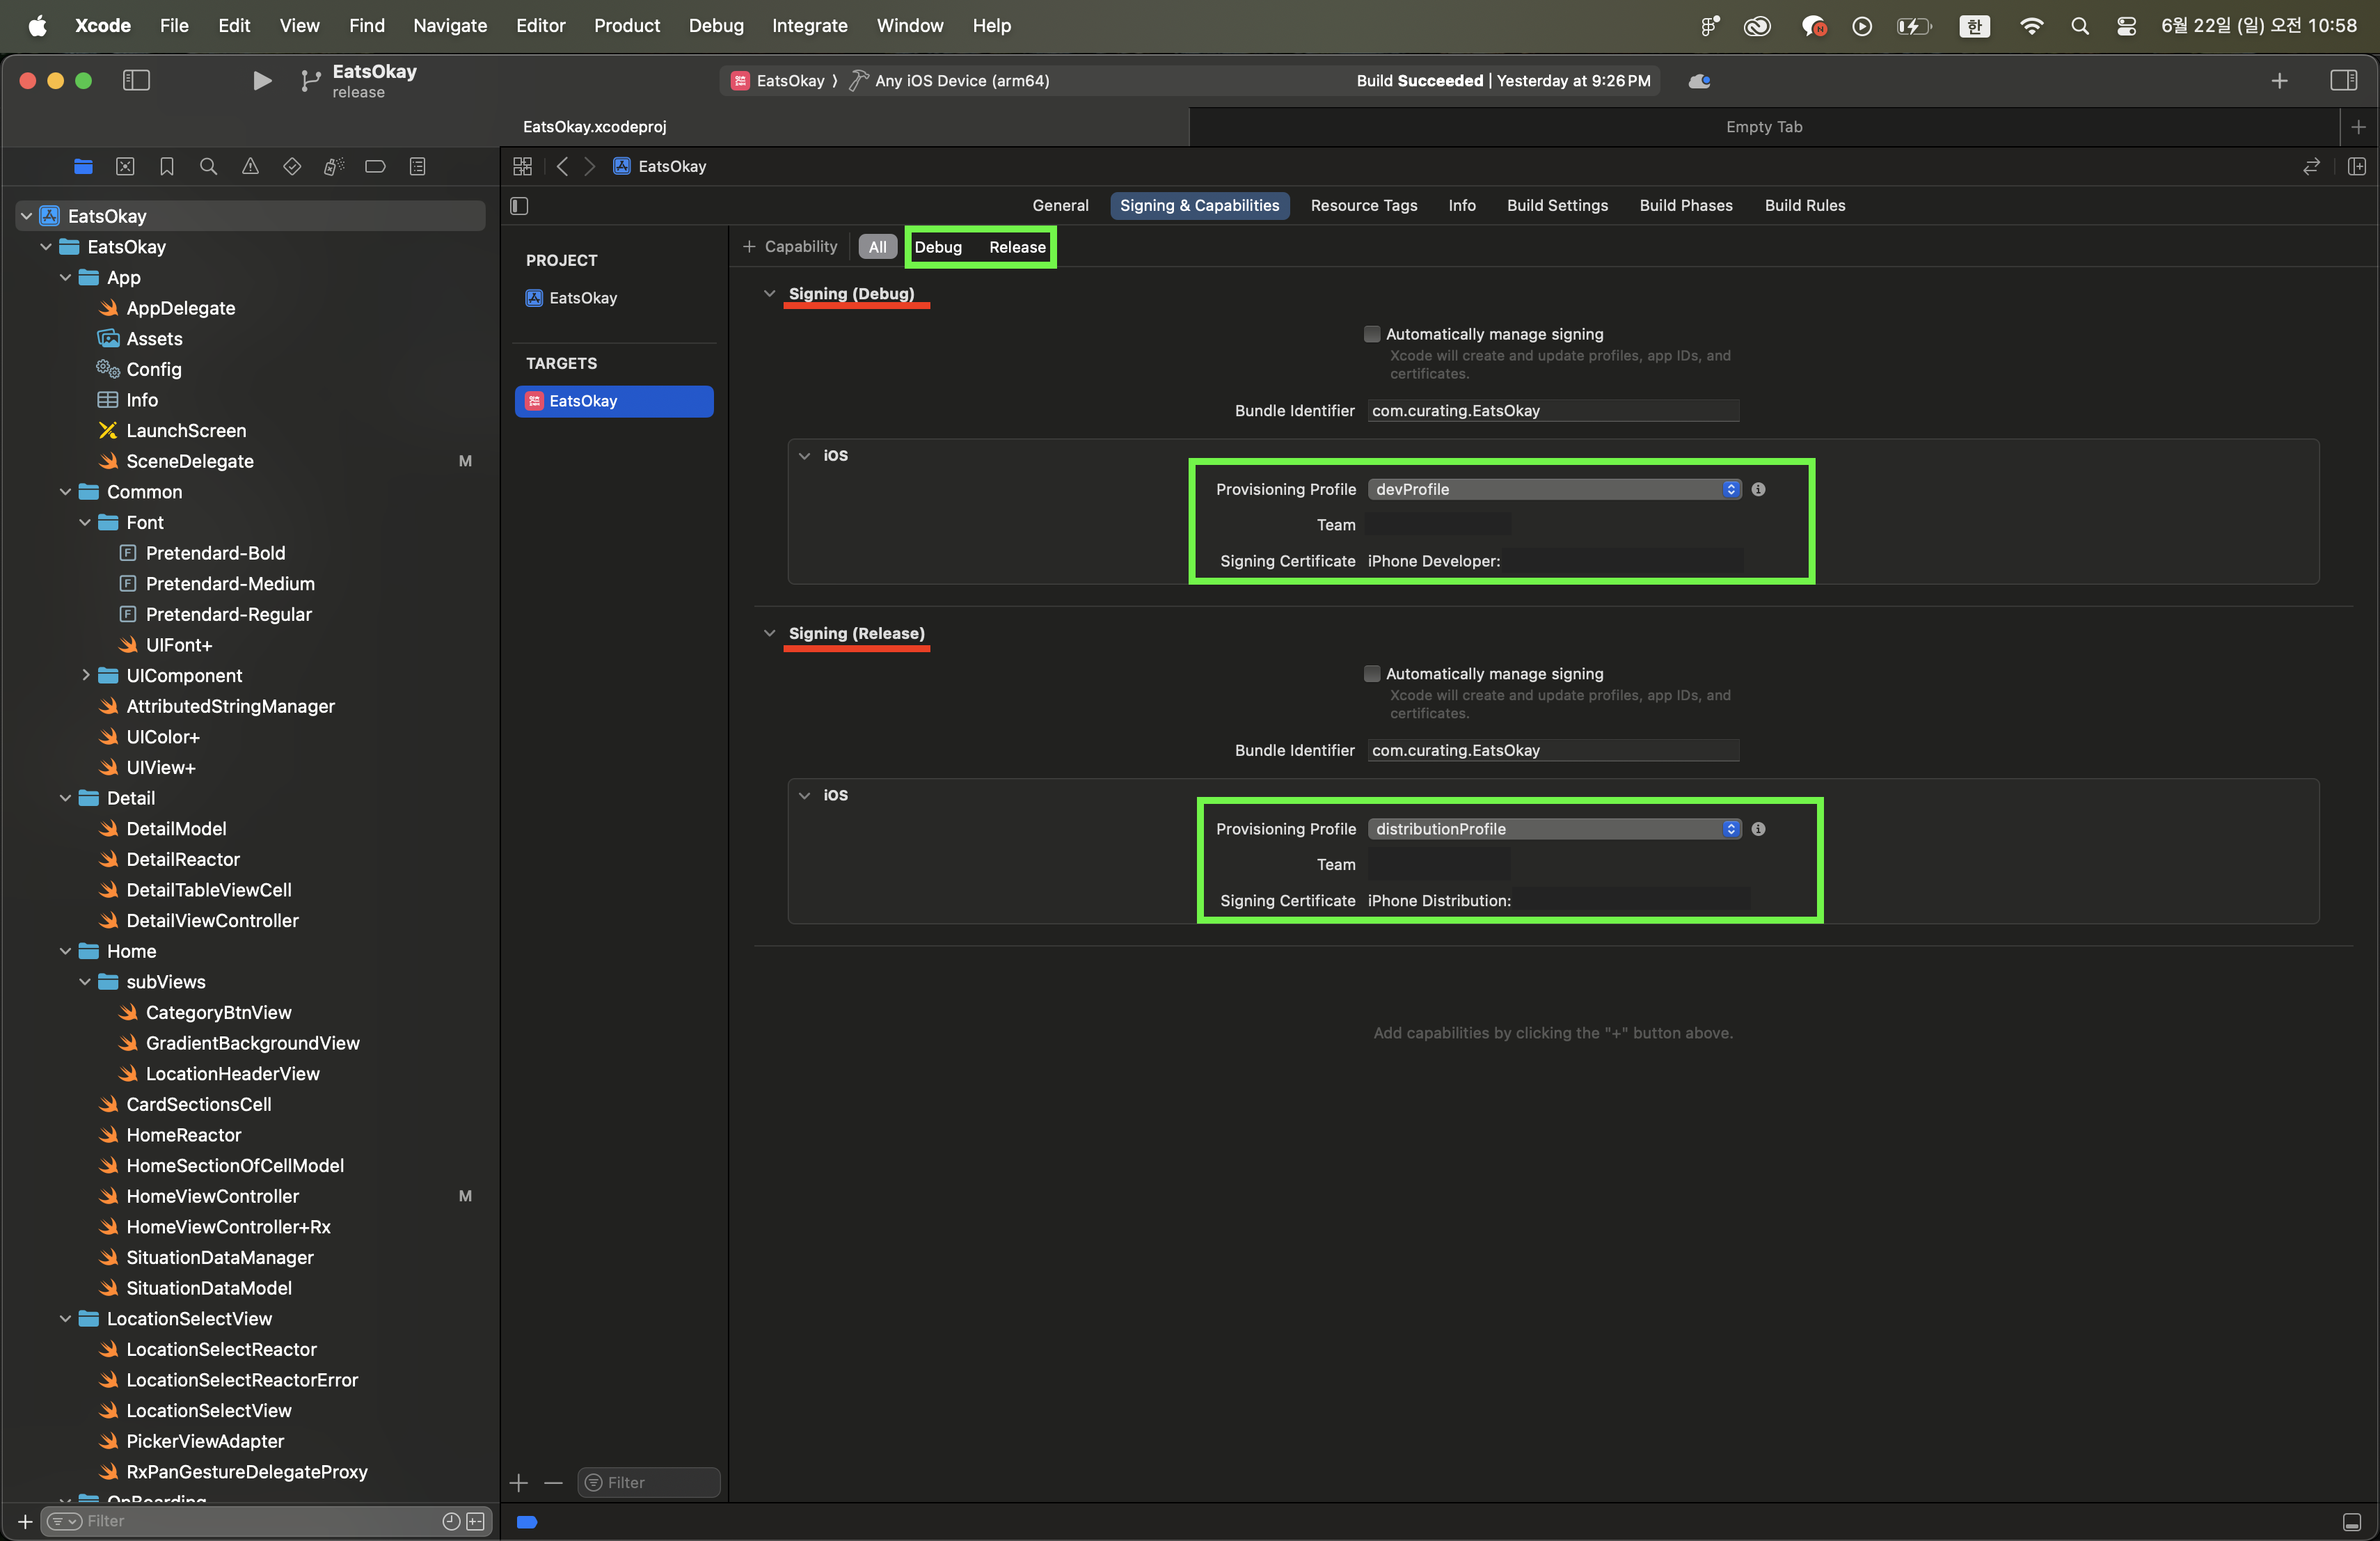The width and height of the screenshot is (2380, 1541).
Task: Switch to the Build Settings tab
Action: pyautogui.click(x=1557, y=205)
